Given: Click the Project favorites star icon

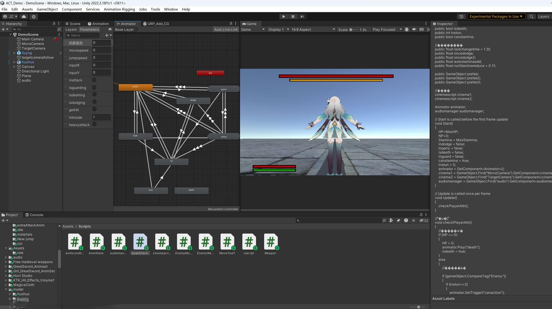Looking at the screenshot, I should click(x=413, y=220).
